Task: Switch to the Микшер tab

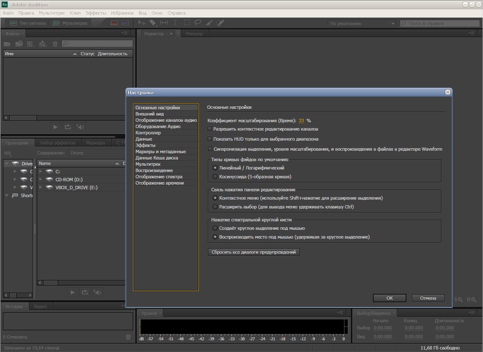Action: tap(194, 33)
